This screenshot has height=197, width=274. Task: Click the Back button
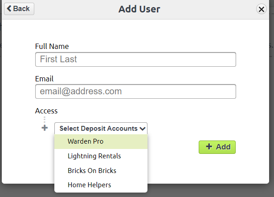(19, 9)
